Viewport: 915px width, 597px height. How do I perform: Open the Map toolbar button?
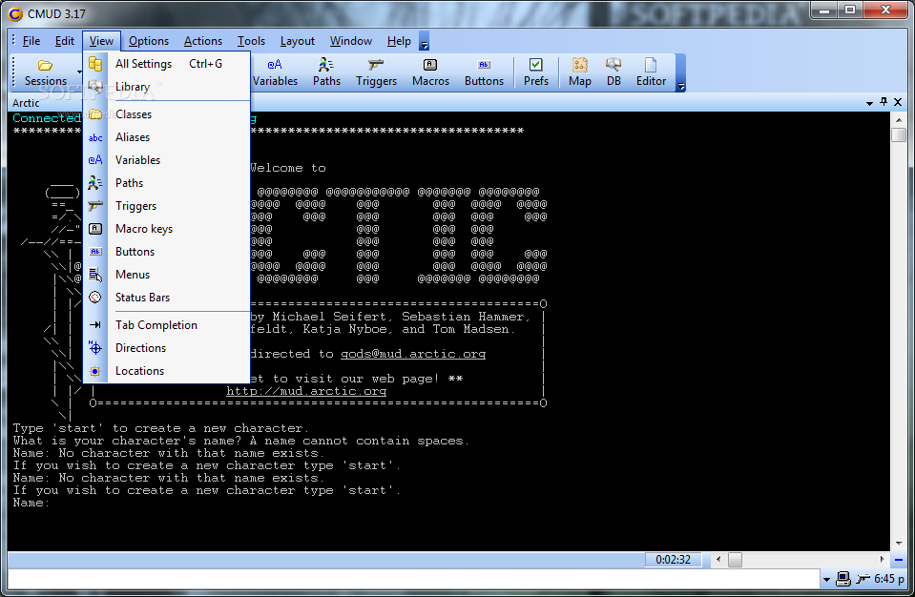click(579, 72)
